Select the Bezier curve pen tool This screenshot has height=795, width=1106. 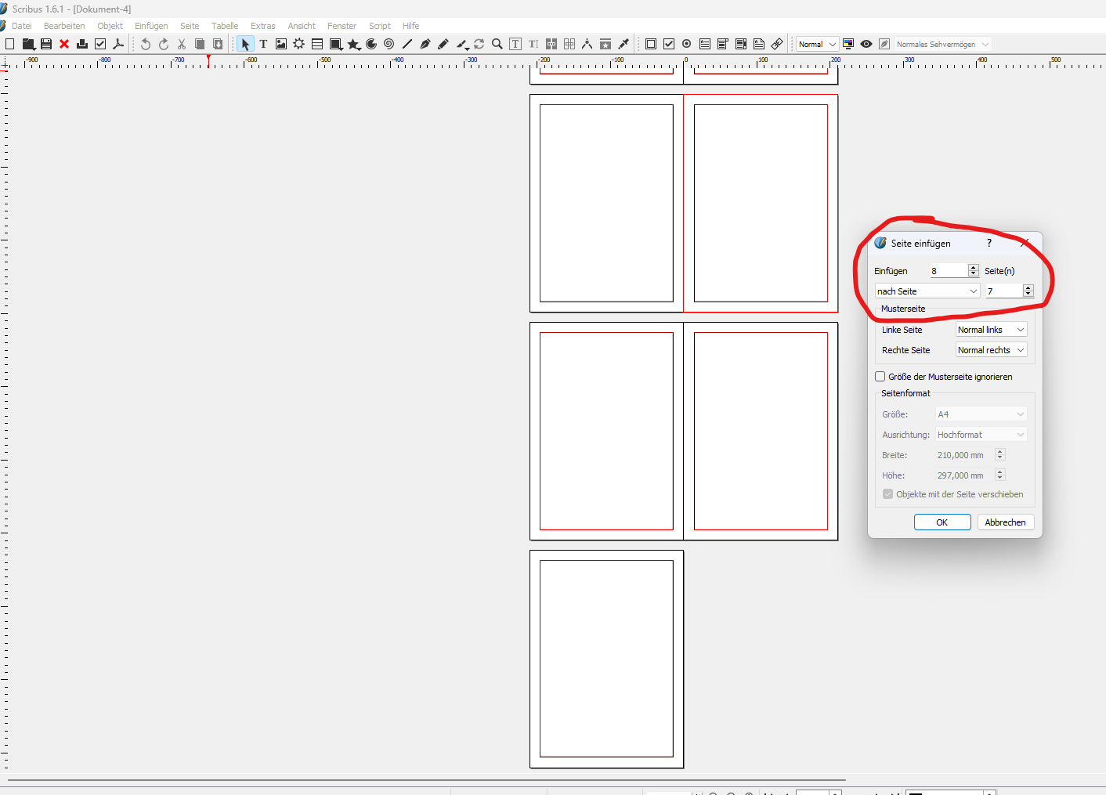tap(425, 45)
